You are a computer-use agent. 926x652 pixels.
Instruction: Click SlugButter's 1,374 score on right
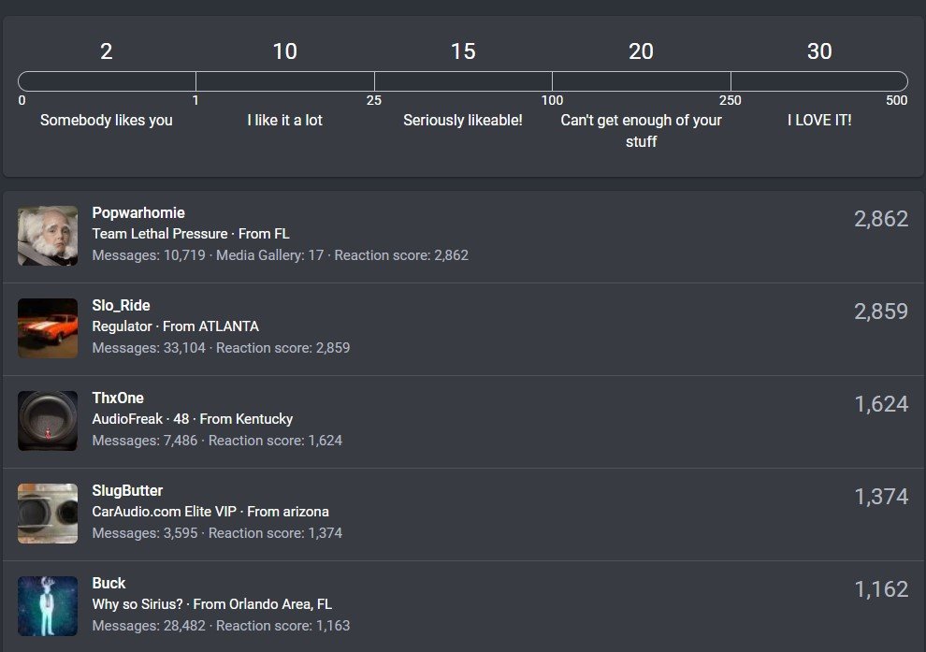click(881, 498)
